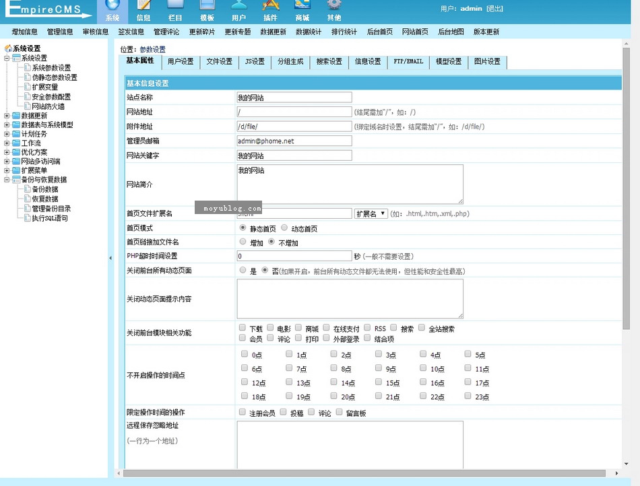Click the page icon beside 备份数据
The image size is (640, 486).
[x=28, y=188]
